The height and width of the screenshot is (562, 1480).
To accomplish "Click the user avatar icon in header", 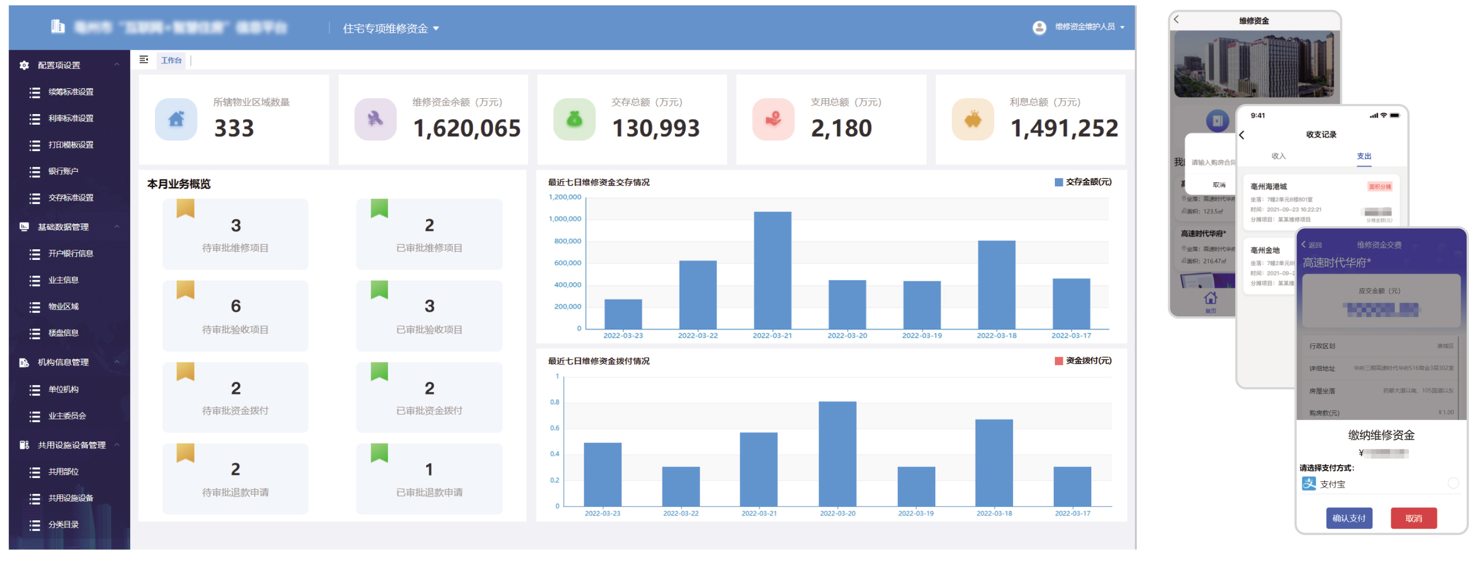I will (x=1039, y=27).
